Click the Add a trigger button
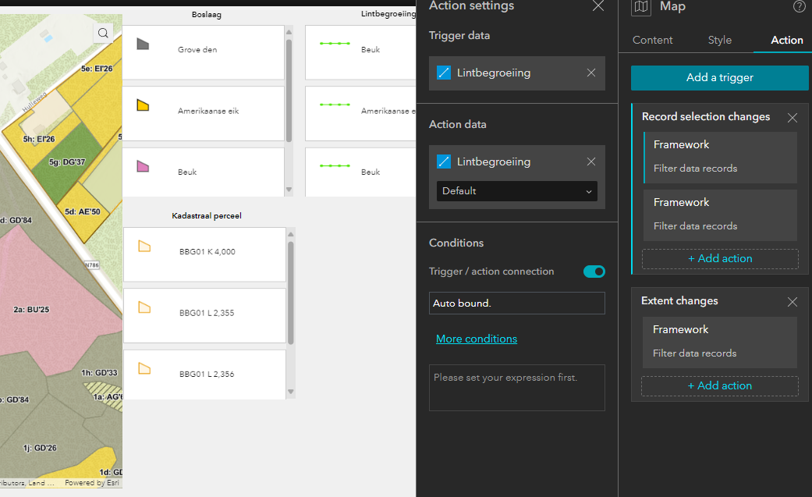 tap(719, 78)
